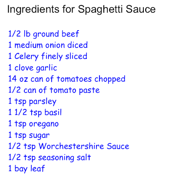Click the word tomatoes in the ingredient list
Image resolution: width=195 pixels, height=183 pixels.
point(74,79)
